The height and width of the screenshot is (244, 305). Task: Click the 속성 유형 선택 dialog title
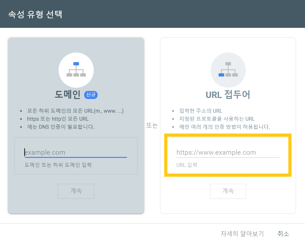pyautogui.click(x=35, y=14)
